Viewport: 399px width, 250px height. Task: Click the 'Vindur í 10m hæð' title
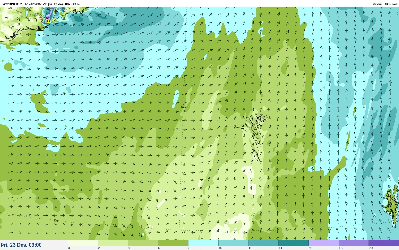[x=385, y=4]
